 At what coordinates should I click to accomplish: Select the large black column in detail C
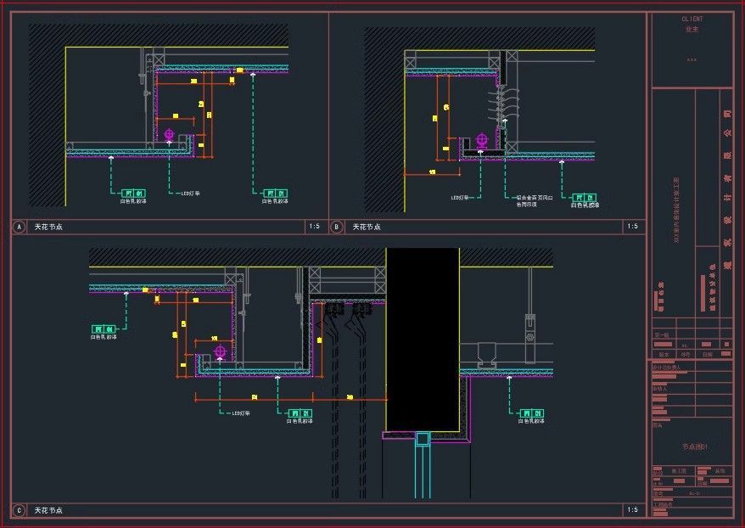[423, 340]
